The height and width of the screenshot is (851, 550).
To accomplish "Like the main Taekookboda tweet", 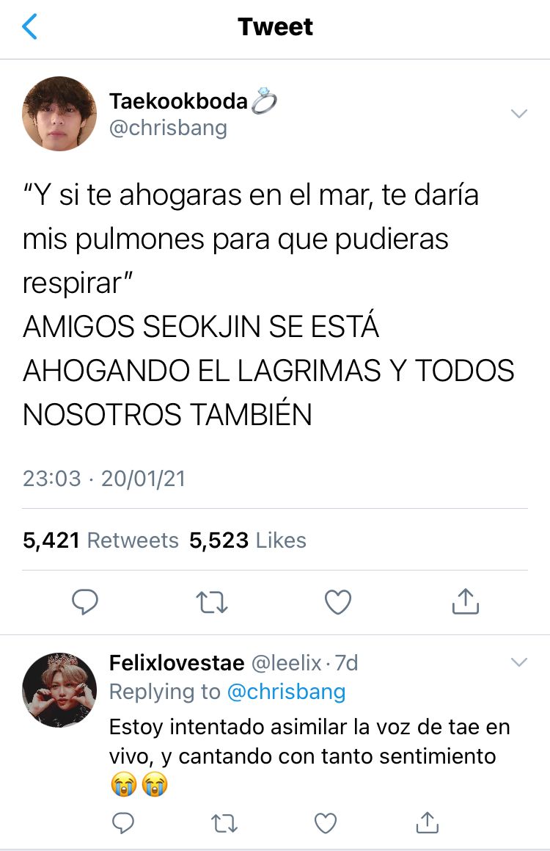I will point(338,601).
